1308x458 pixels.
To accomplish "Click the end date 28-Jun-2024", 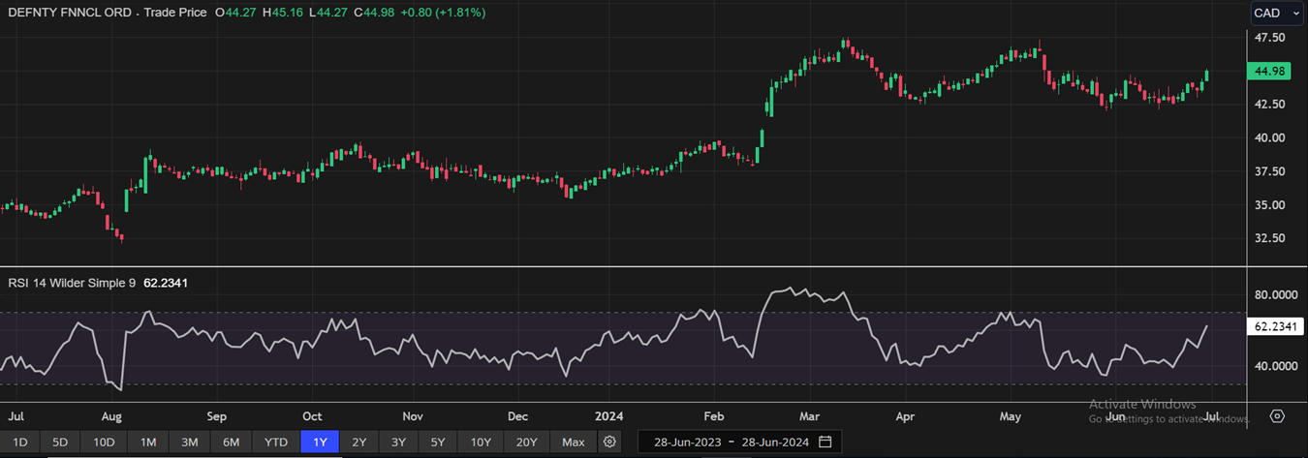I will [775, 443].
